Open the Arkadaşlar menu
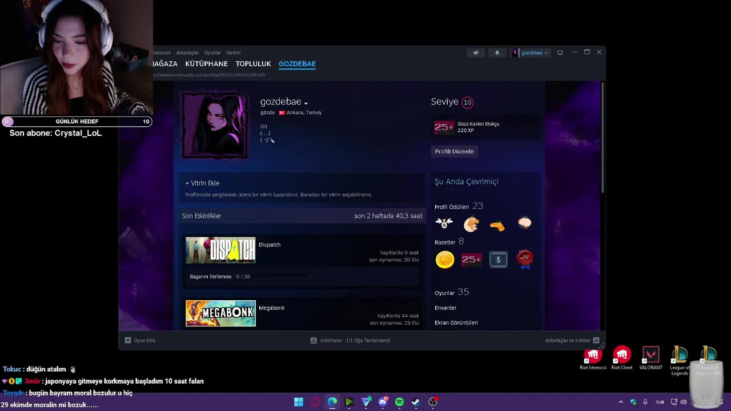This screenshot has width=731, height=411. (x=187, y=53)
